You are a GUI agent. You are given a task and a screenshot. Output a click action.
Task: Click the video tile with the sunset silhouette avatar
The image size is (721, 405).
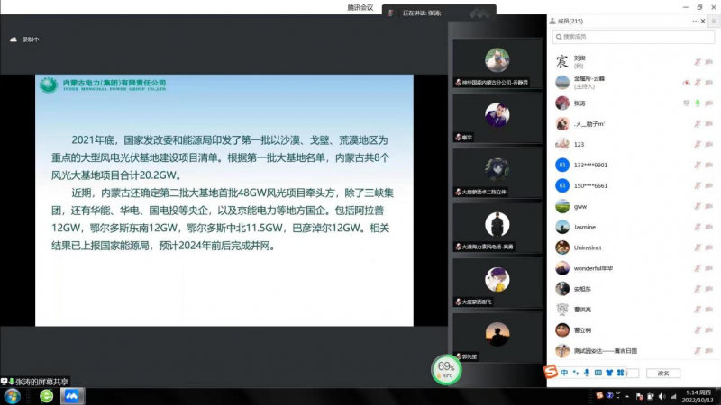497,337
